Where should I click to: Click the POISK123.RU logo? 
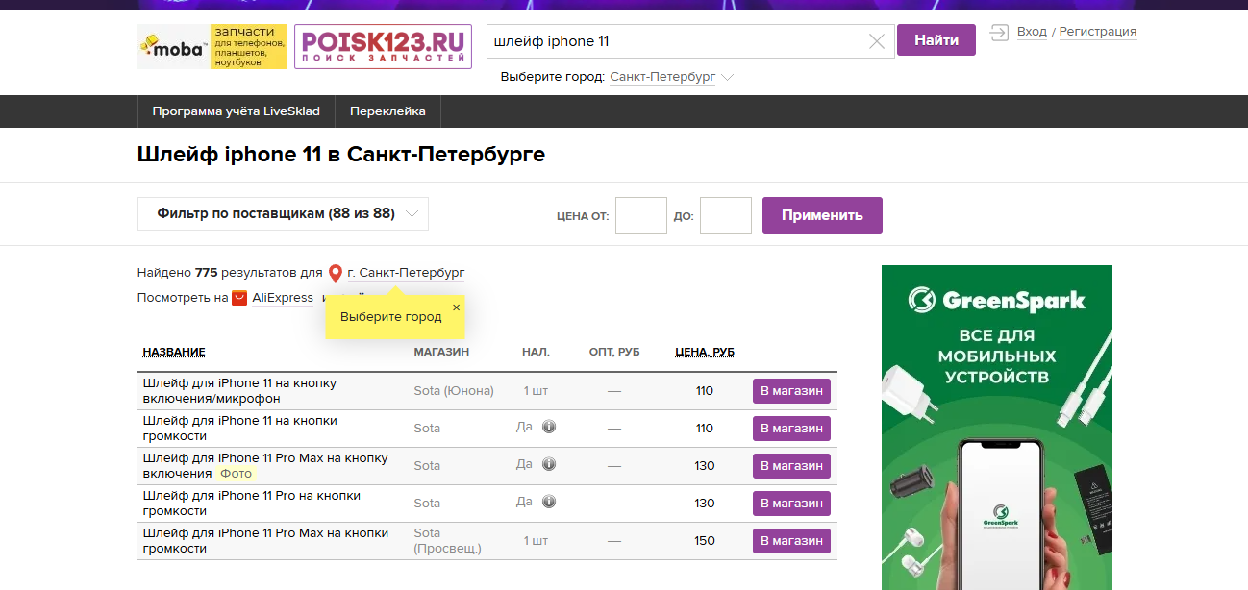[383, 47]
